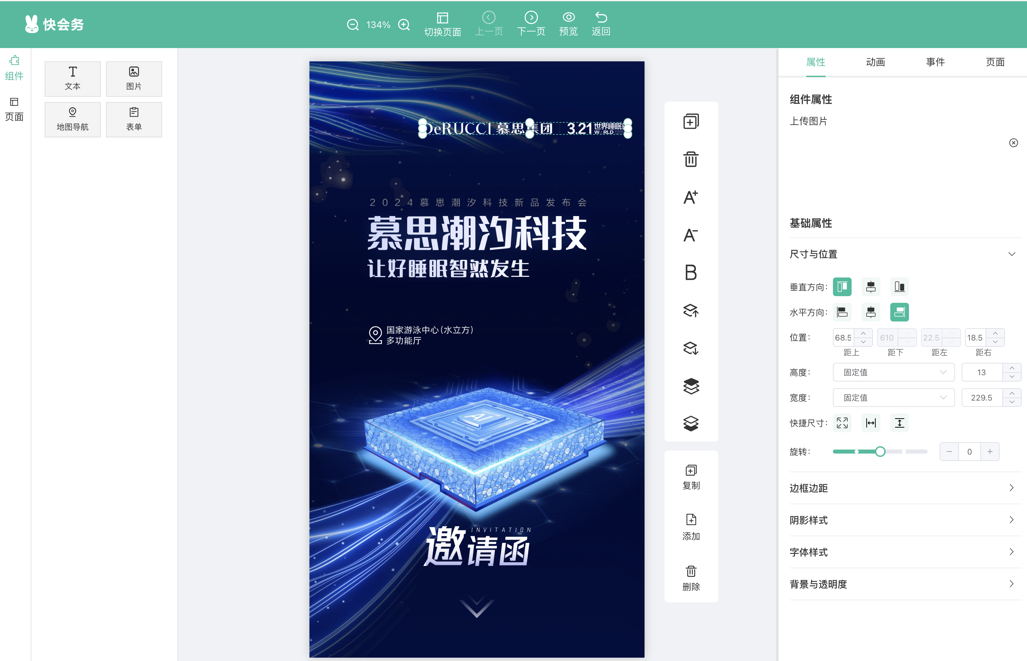Click the 复制 copy page button

[x=691, y=477]
